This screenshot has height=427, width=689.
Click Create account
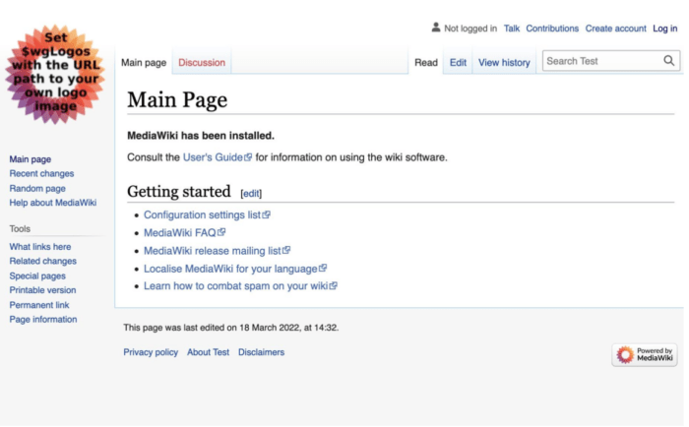point(615,29)
